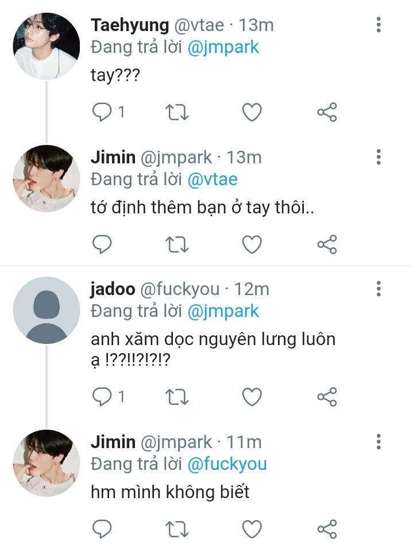The image size is (413, 547).
Task: Reply to jadoo's tweet
Action: point(102,396)
